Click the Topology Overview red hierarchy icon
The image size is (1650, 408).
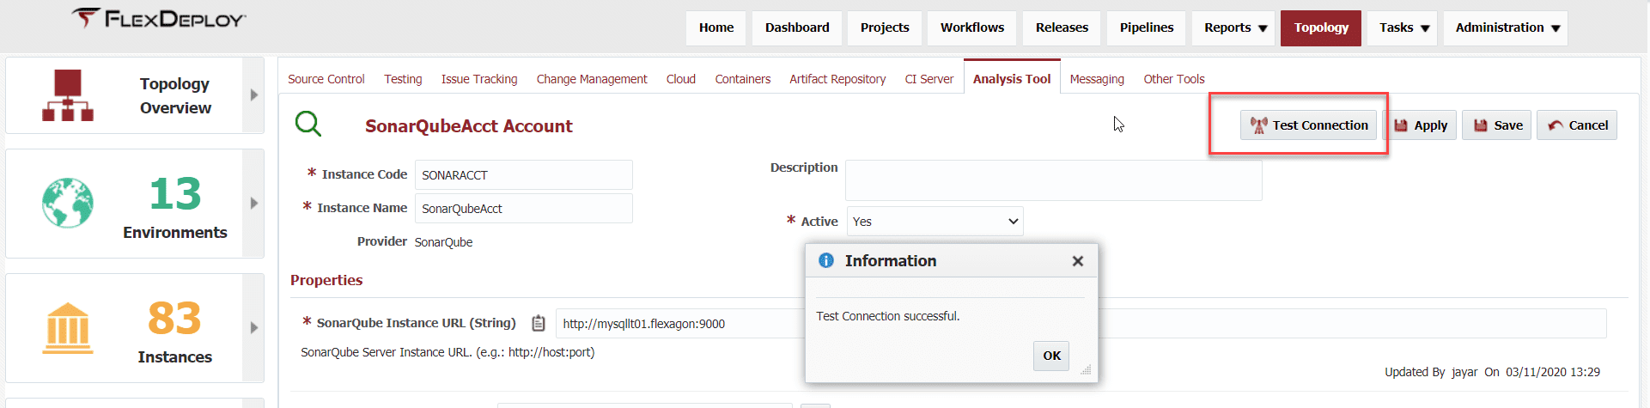point(68,95)
